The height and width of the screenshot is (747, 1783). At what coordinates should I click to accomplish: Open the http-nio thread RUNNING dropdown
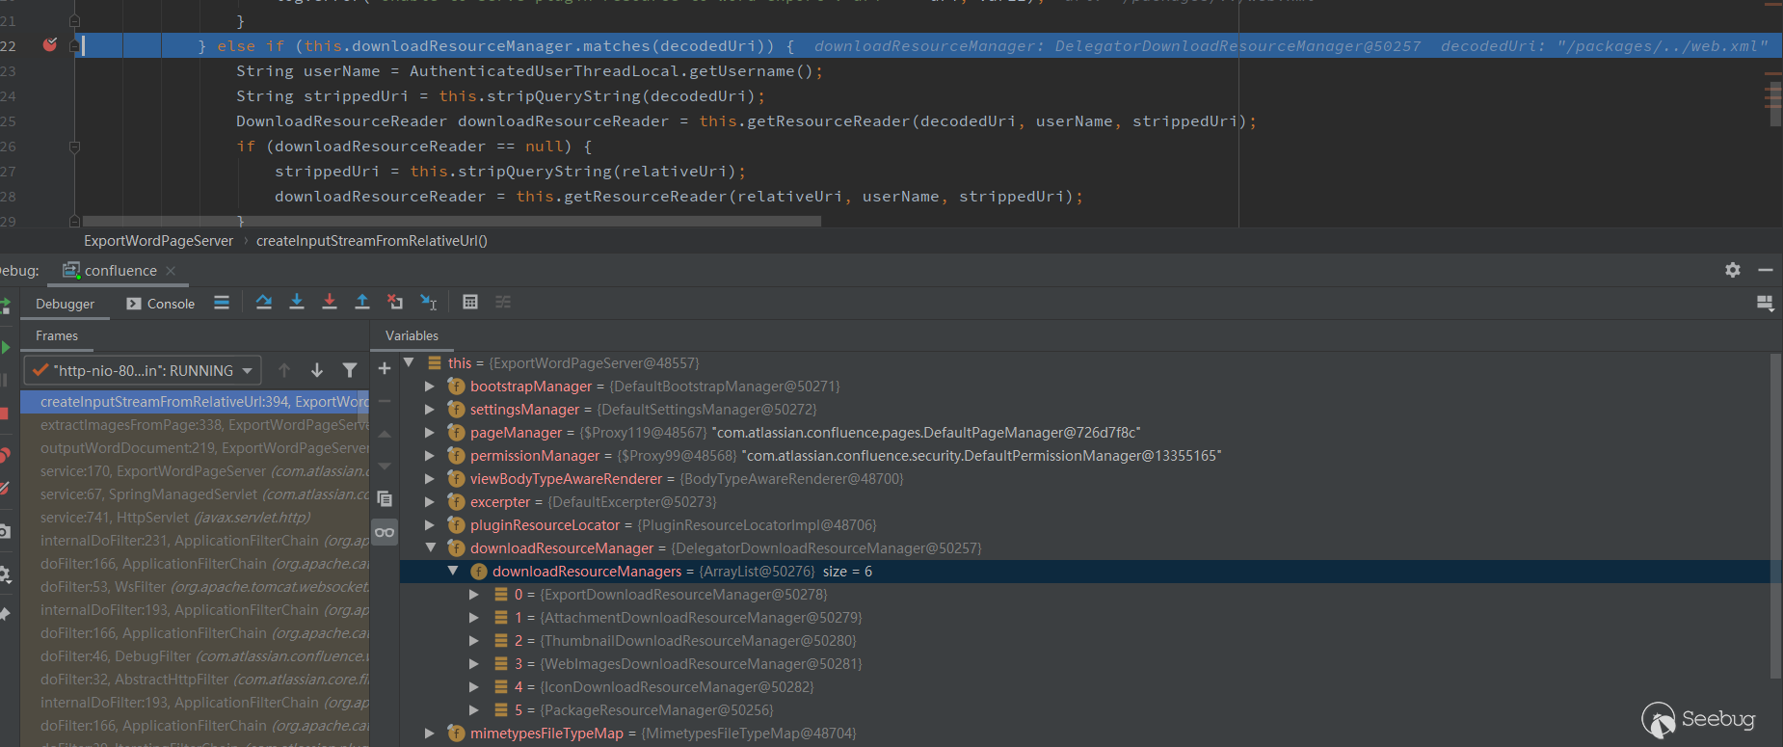click(143, 370)
